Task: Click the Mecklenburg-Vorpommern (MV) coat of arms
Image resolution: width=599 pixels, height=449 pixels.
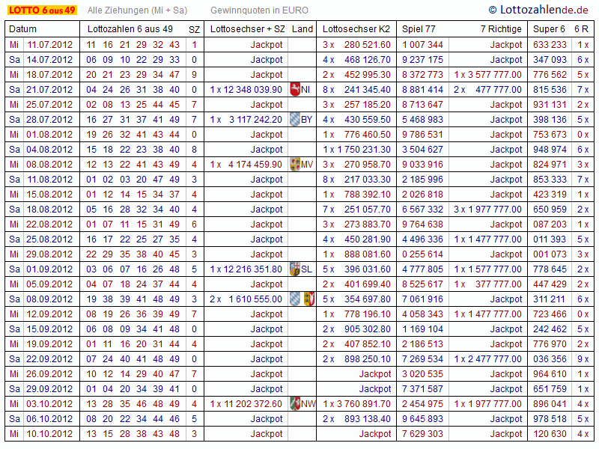Action: pos(294,165)
